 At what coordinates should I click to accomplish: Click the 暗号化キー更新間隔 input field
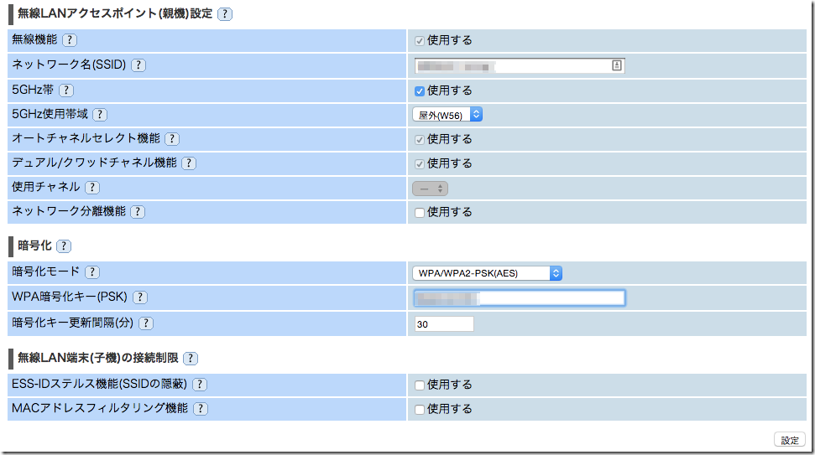point(444,323)
